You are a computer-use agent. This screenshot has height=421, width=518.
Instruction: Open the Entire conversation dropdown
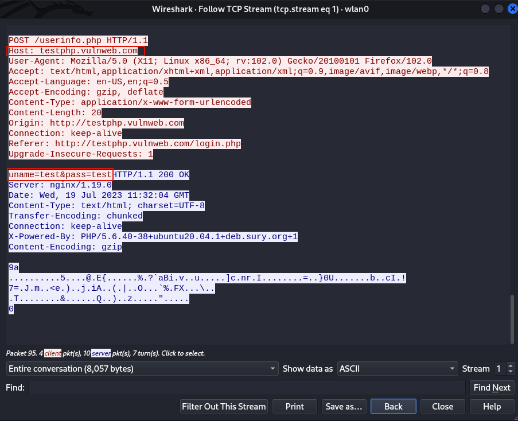coord(142,369)
